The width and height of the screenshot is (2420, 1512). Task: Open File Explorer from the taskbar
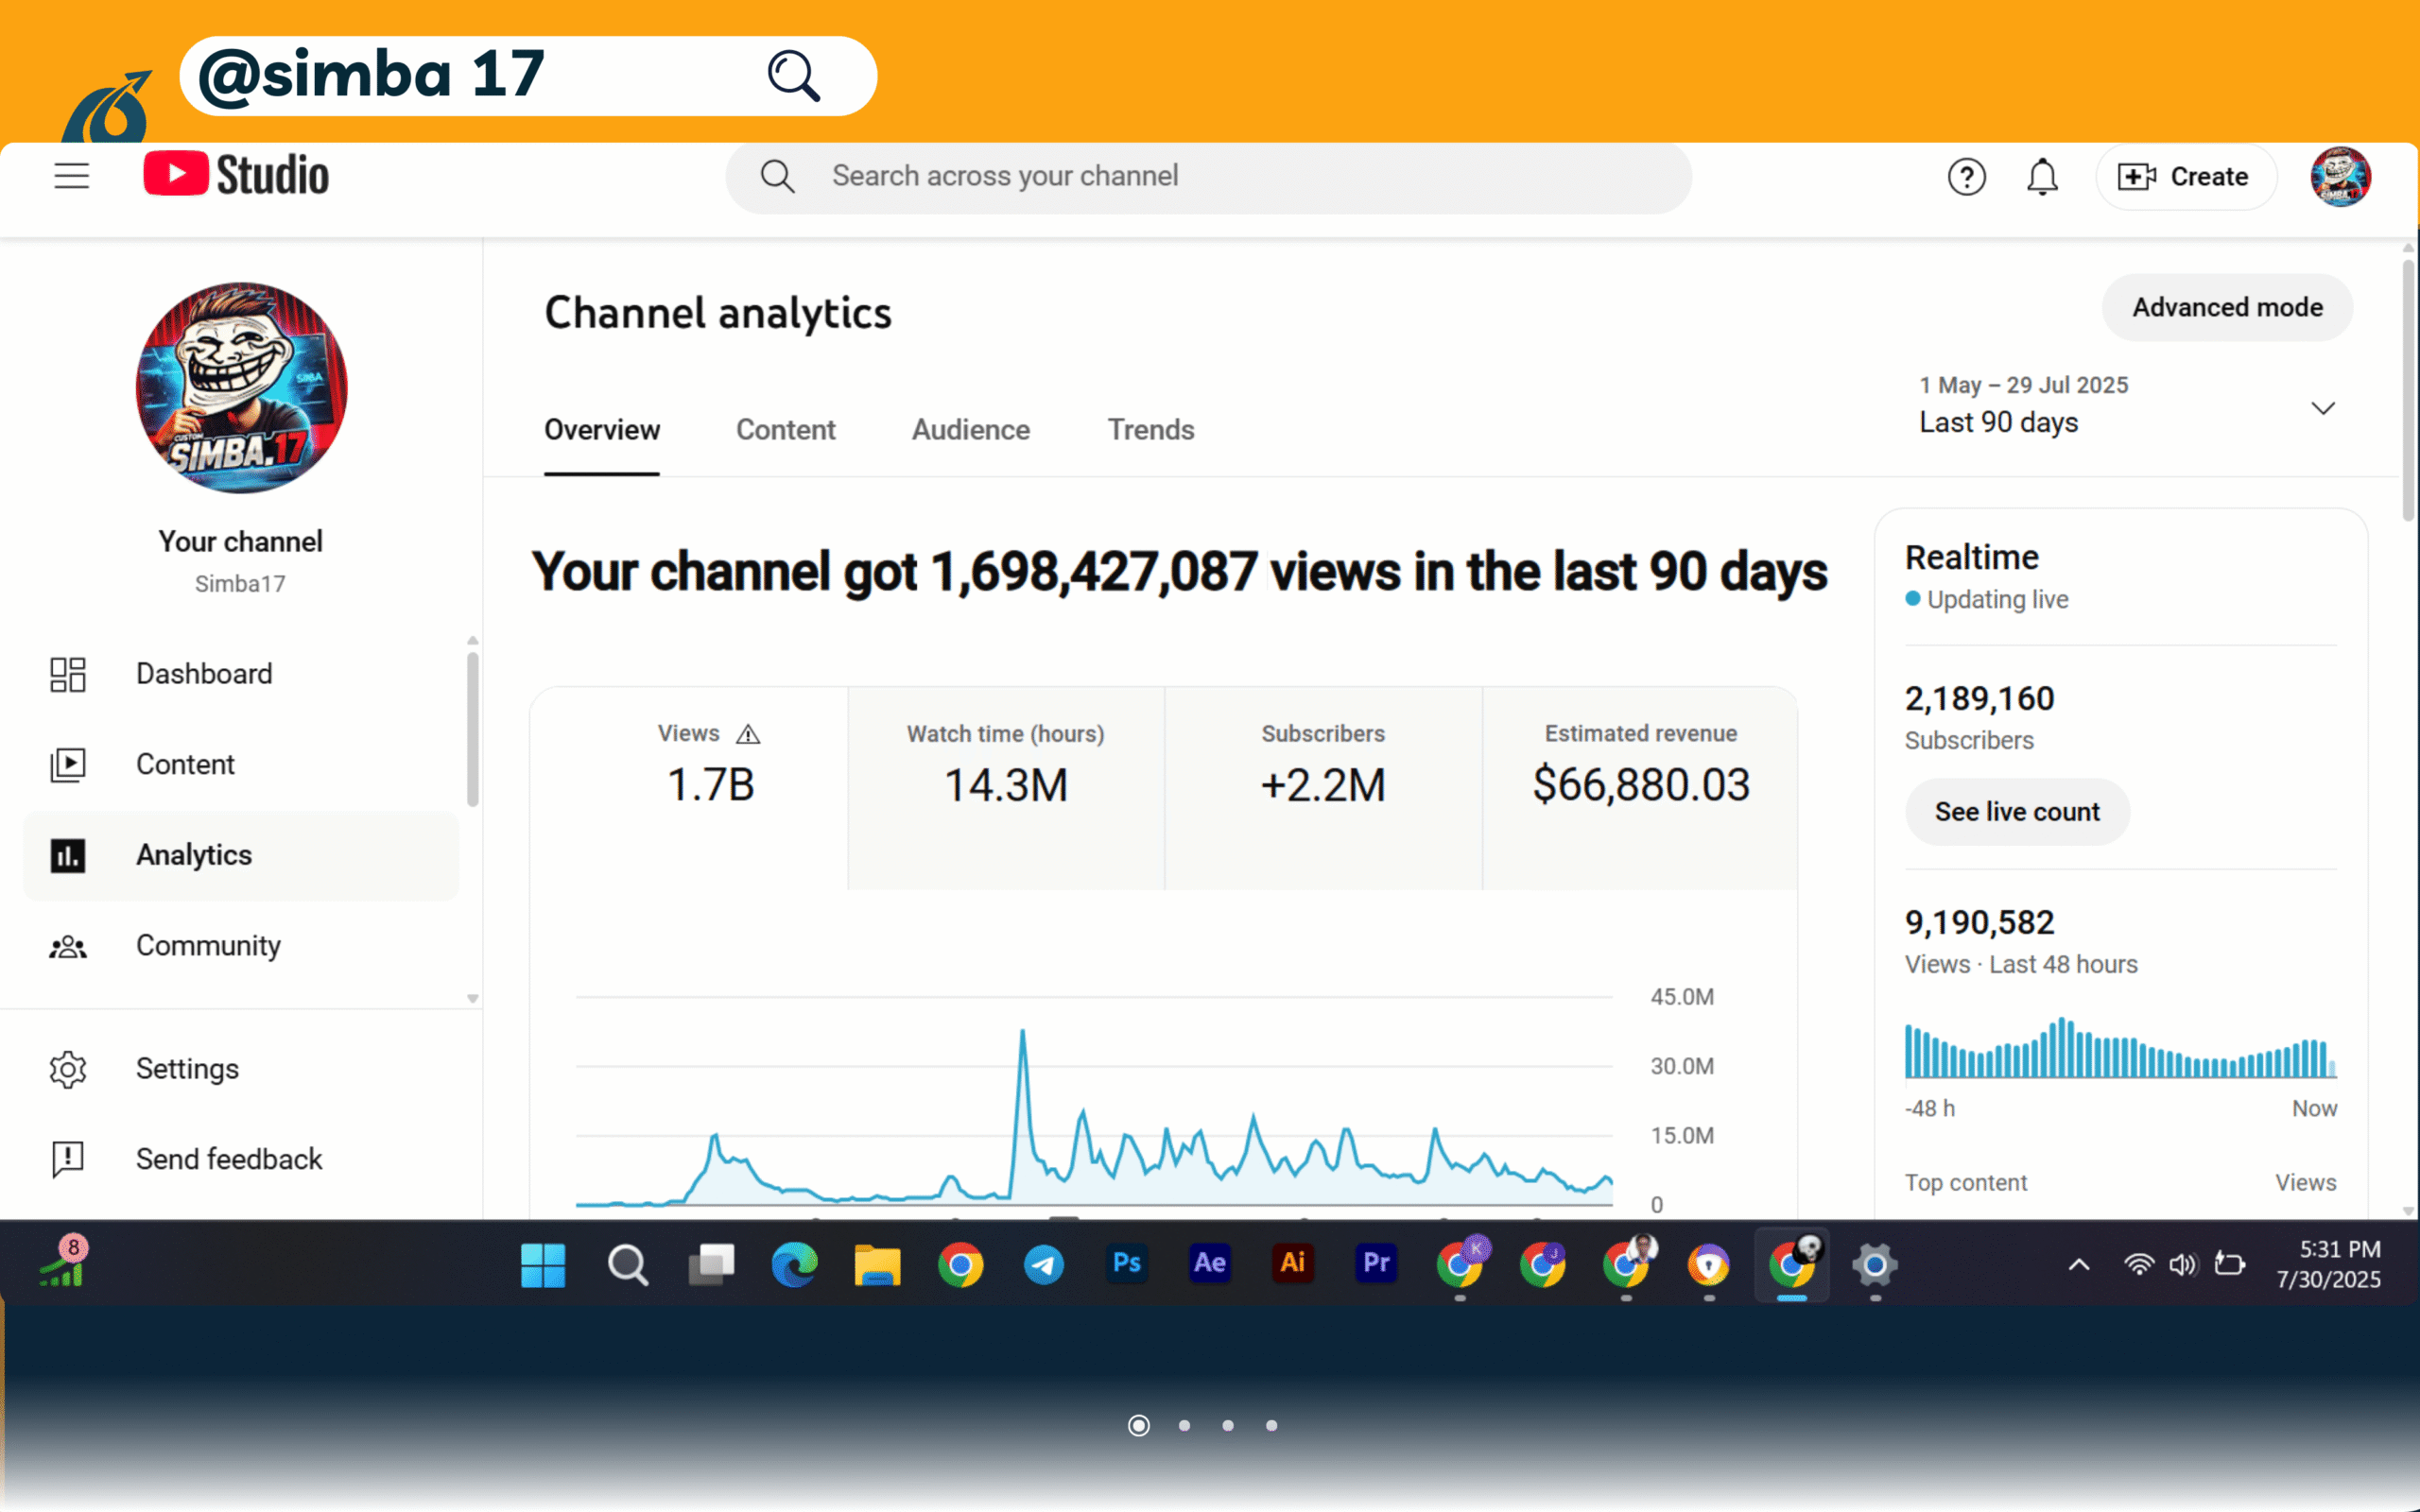click(x=877, y=1265)
